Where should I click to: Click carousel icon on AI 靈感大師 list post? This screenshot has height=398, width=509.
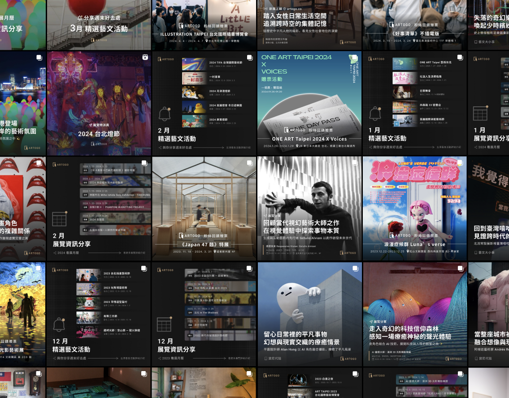(x=460, y=374)
